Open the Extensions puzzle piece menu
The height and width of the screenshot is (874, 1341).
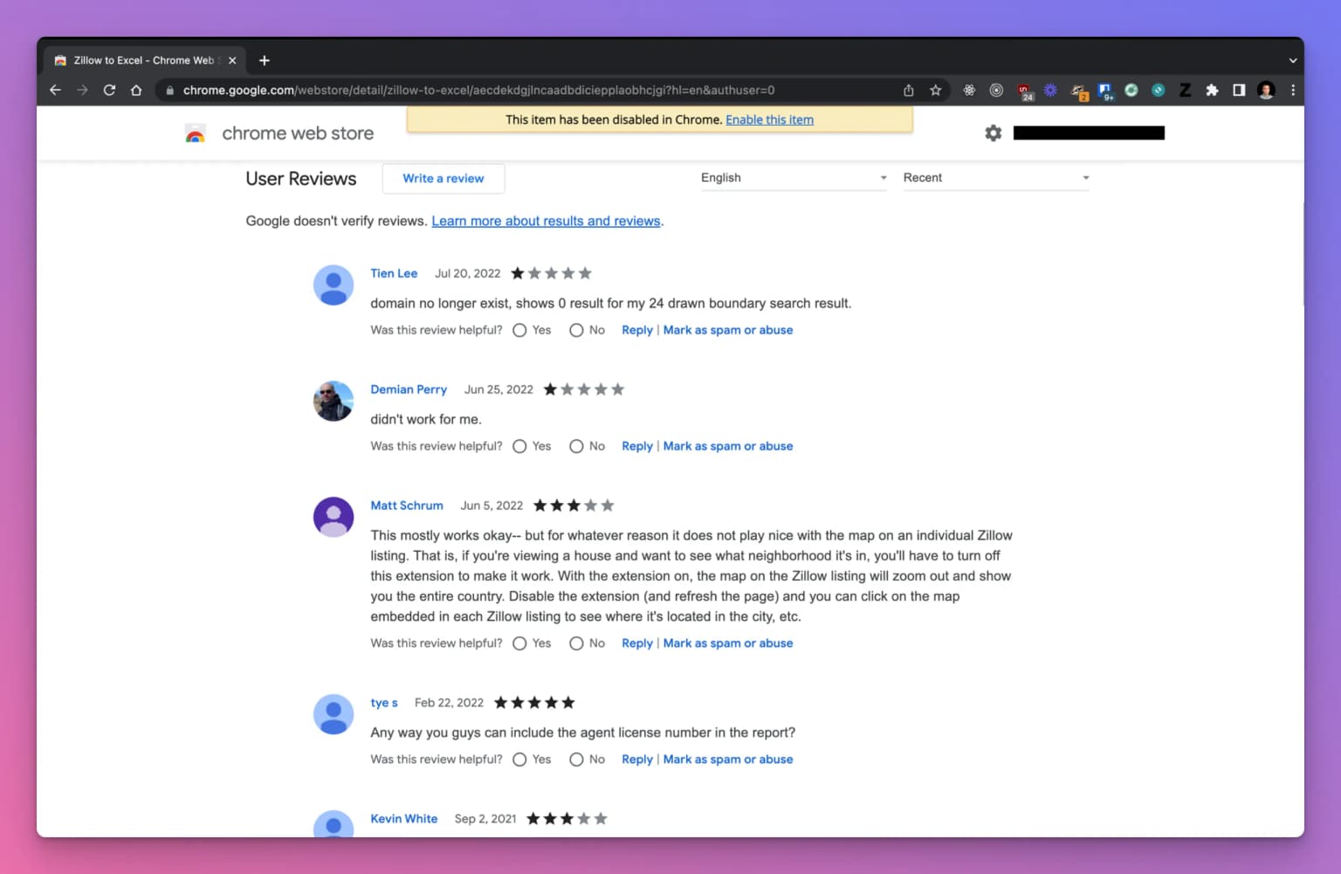[1212, 90]
